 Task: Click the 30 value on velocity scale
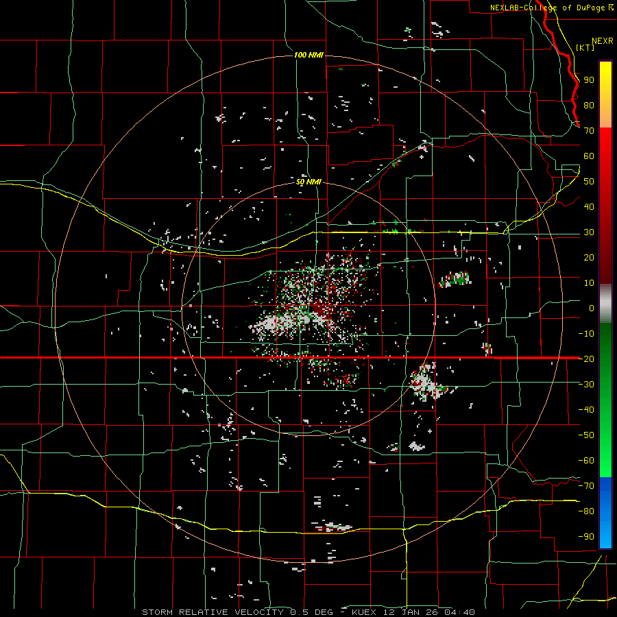[589, 232]
